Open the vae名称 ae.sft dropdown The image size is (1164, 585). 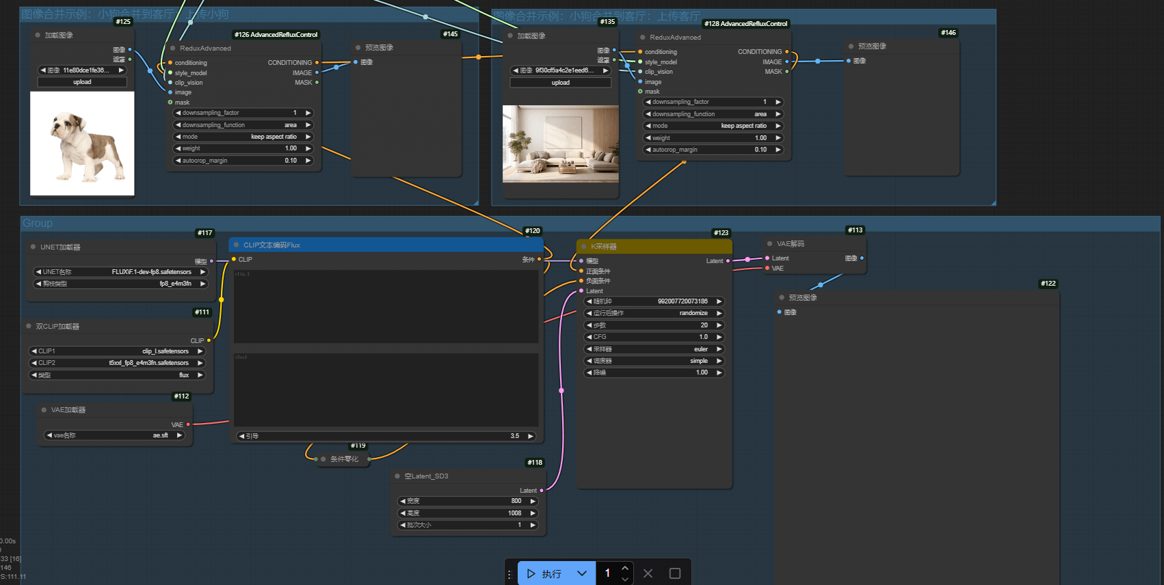tap(114, 435)
